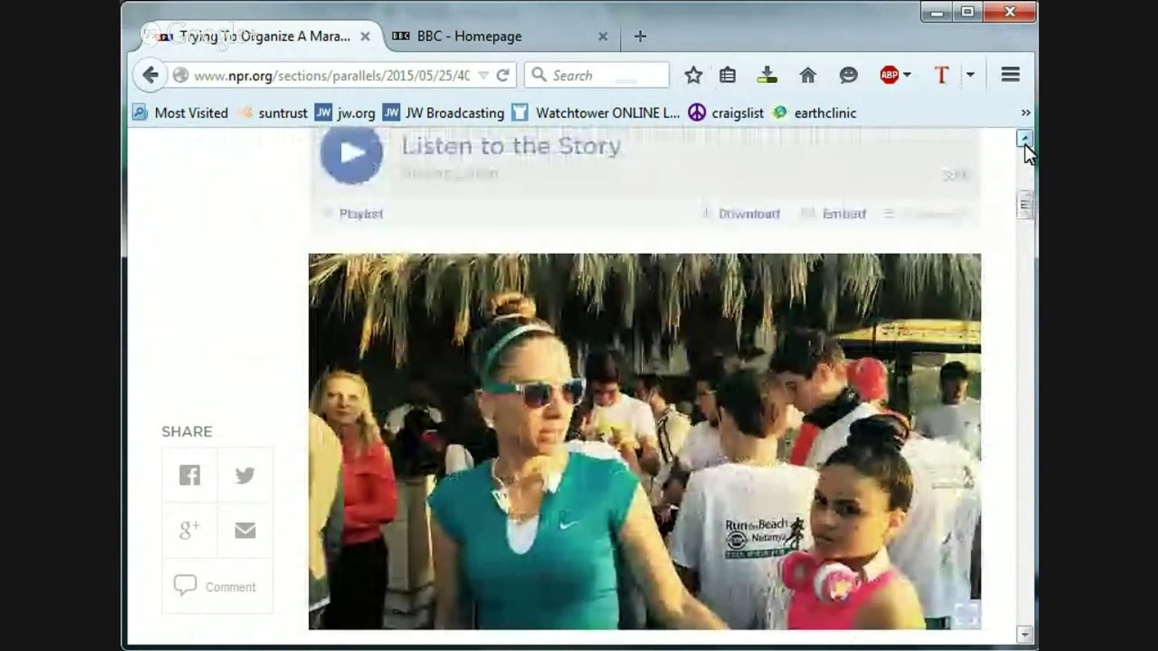This screenshot has width=1158, height=651.
Task: Open the URL history dropdown arrow
Action: coord(483,75)
